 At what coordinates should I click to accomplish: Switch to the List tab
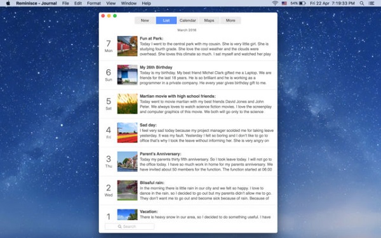click(166, 20)
